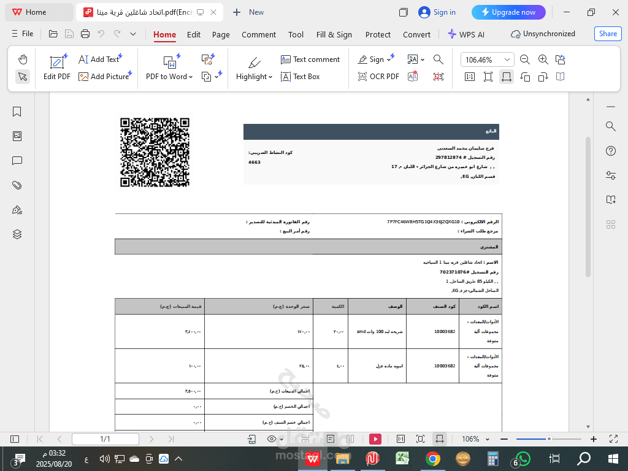Expand the Sign dropdown arrow
The image size is (628, 471).
pos(389,59)
